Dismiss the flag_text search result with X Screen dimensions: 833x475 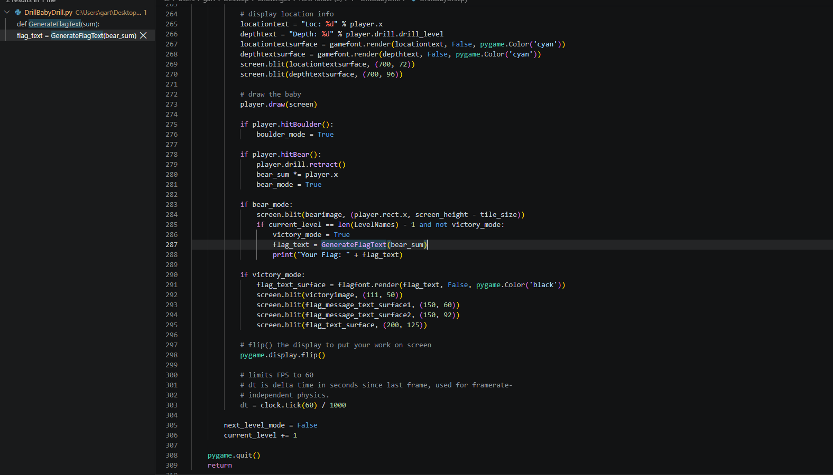143,35
